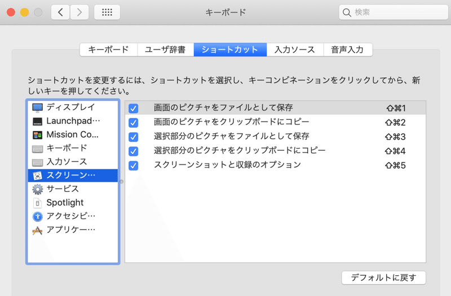Click the アプリケーション icon in category list
Screen dimensions: 451x296
[37, 230]
